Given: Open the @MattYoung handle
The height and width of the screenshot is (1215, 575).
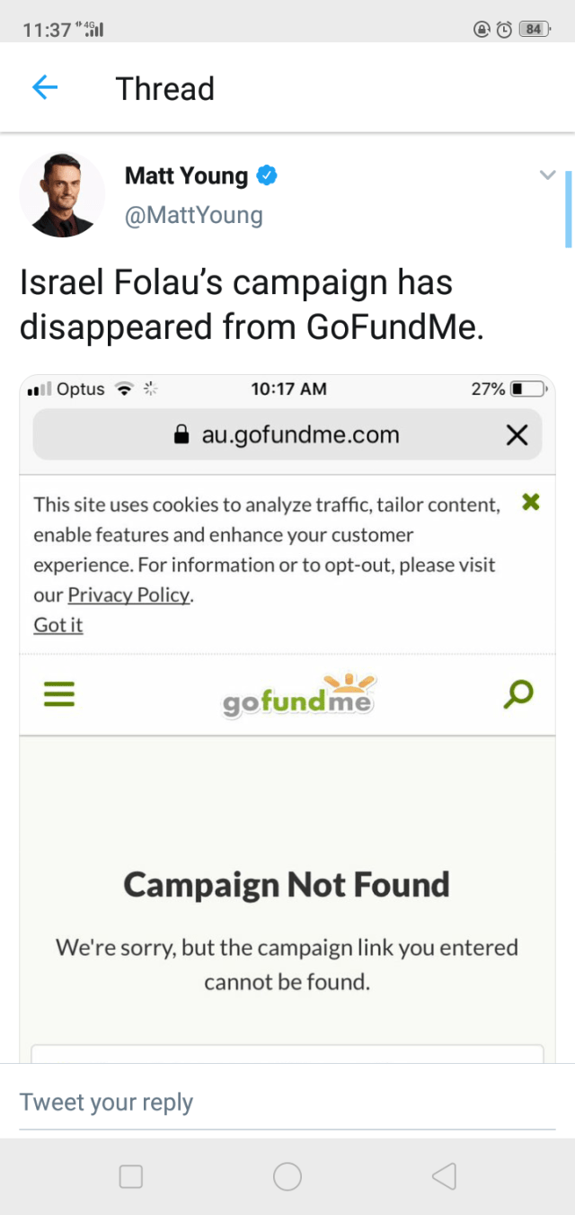Looking at the screenshot, I should pyautogui.click(x=193, y=215).
